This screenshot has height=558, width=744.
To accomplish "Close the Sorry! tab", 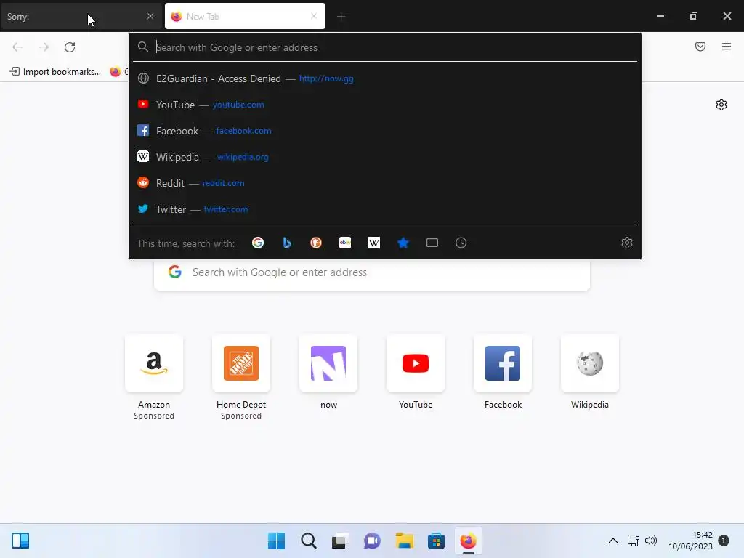I will pyautogui.click(x=150, y=16).
